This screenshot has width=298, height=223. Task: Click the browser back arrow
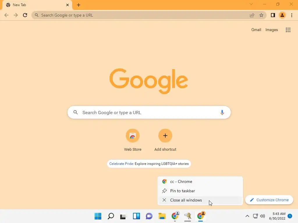(x=6, y=15)
